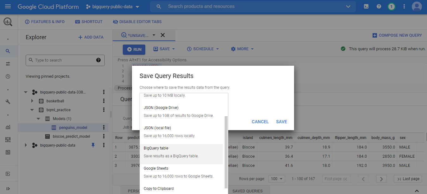This screenshot has width=427, height=194.
Task: Choose Google Sheets save option
Action: pos(181,172)
